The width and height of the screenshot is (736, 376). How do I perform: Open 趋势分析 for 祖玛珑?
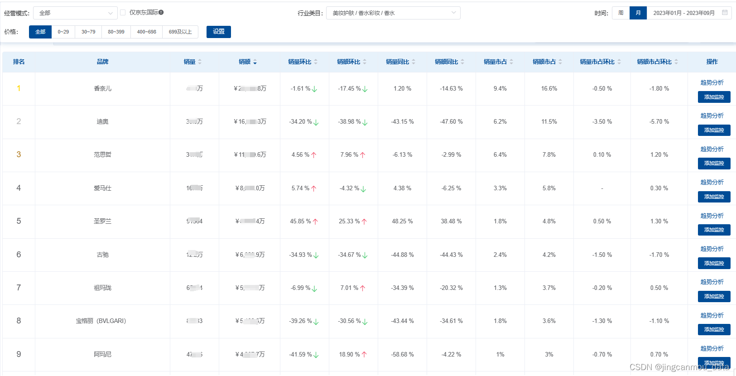pyautogui.click(x=712, y=282)
